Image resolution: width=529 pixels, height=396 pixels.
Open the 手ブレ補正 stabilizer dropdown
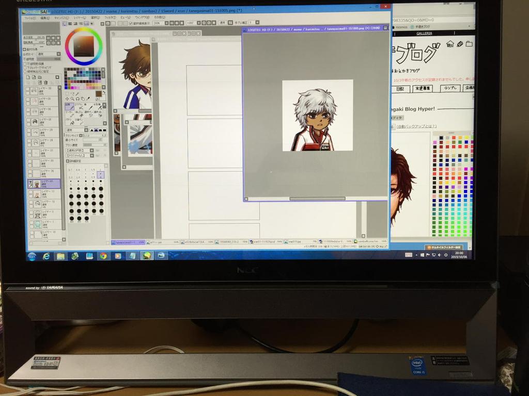[254, 23]
